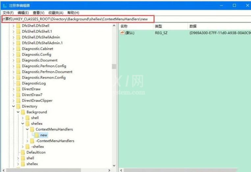Click the ab string icon of (默认)
The width and height of the screenshot is (251, 172).
pyautogui.click(x=122, y=33)
